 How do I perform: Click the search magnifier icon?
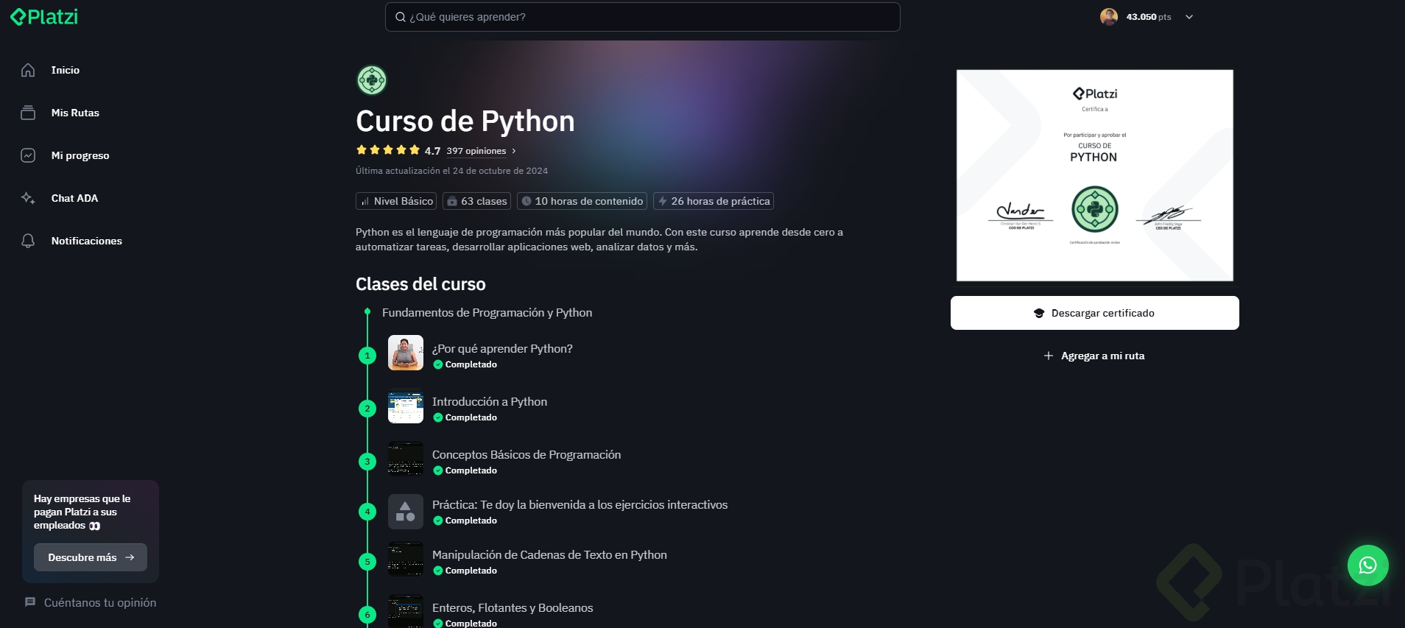tap(401, 17)
